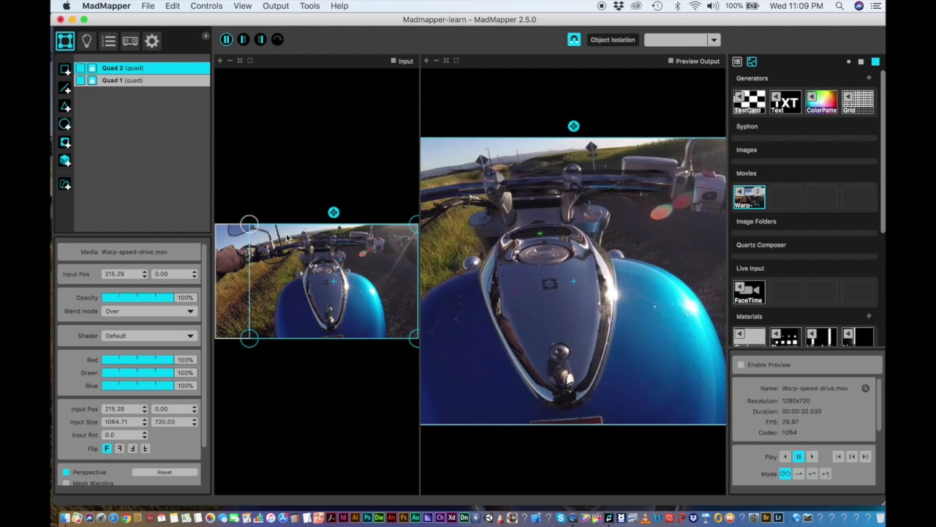
Task: Open the Output menu
Action: point(276,6)
